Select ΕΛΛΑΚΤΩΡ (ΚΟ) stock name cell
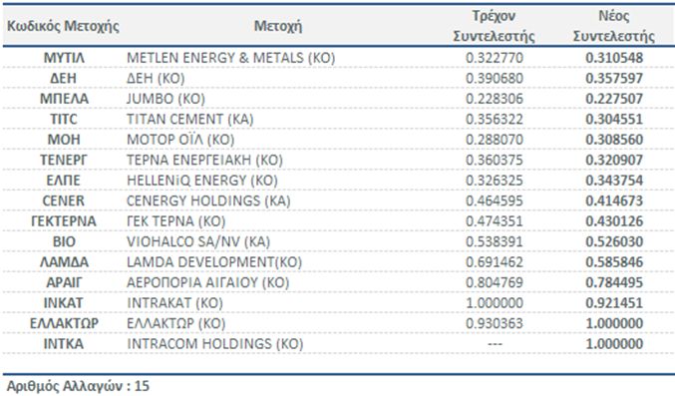 coord(176,323)
